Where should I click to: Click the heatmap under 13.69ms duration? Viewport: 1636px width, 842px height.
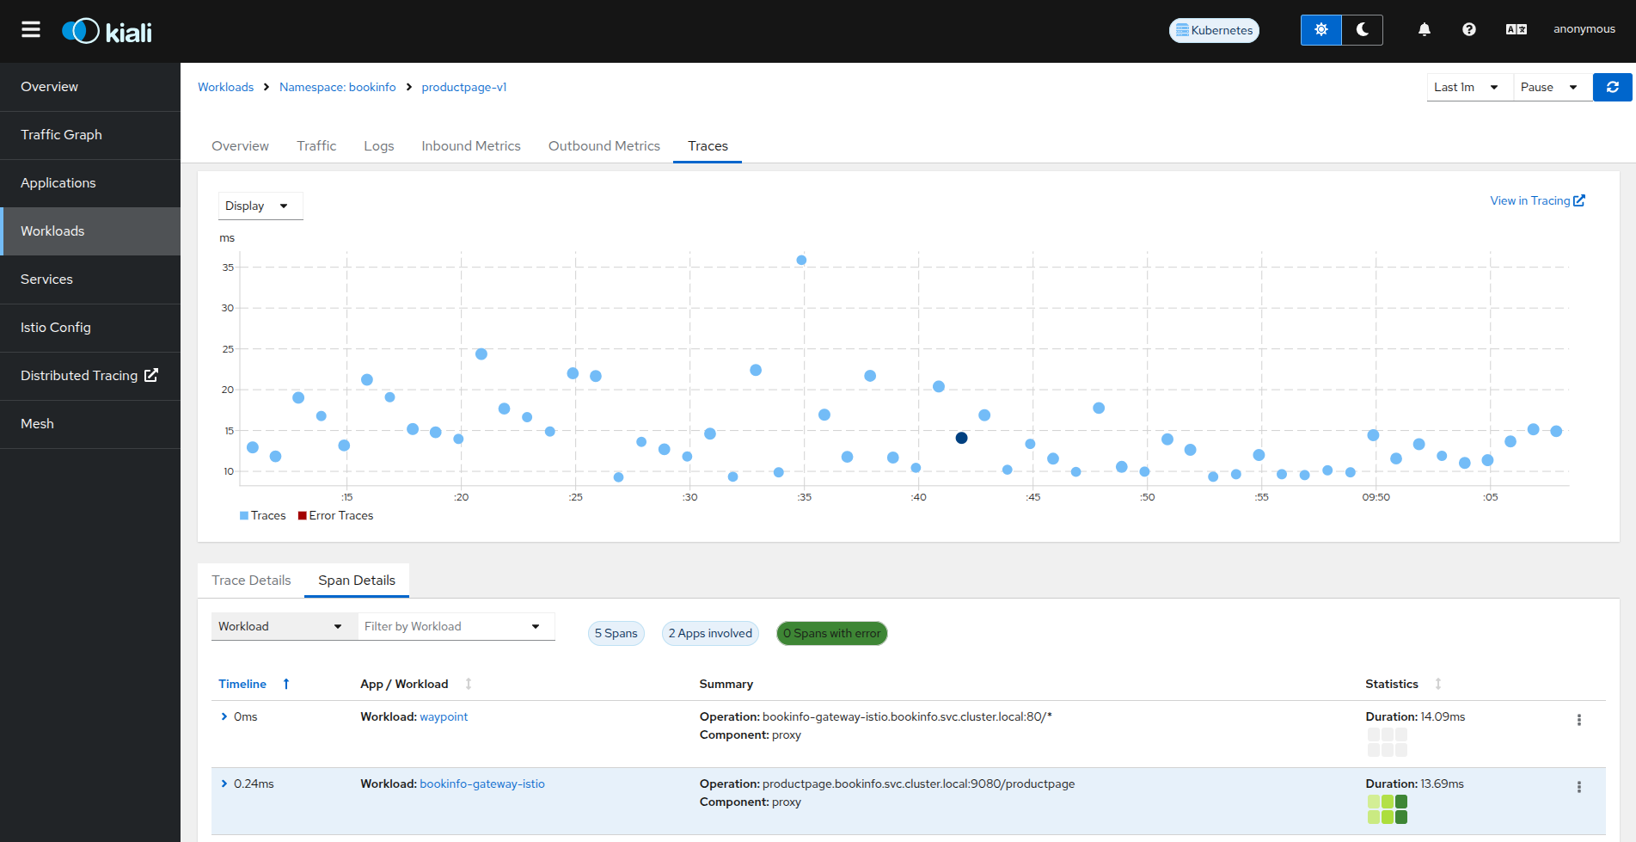[x=1387, y=809]
